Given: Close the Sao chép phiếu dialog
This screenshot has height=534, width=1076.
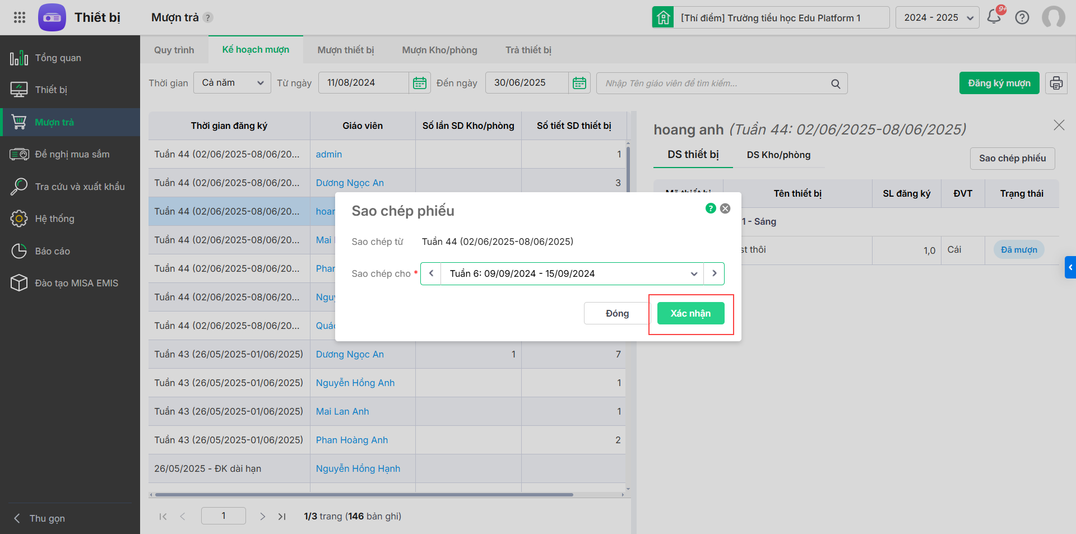Looking at the screenshot, I should (x=725, y=208).
